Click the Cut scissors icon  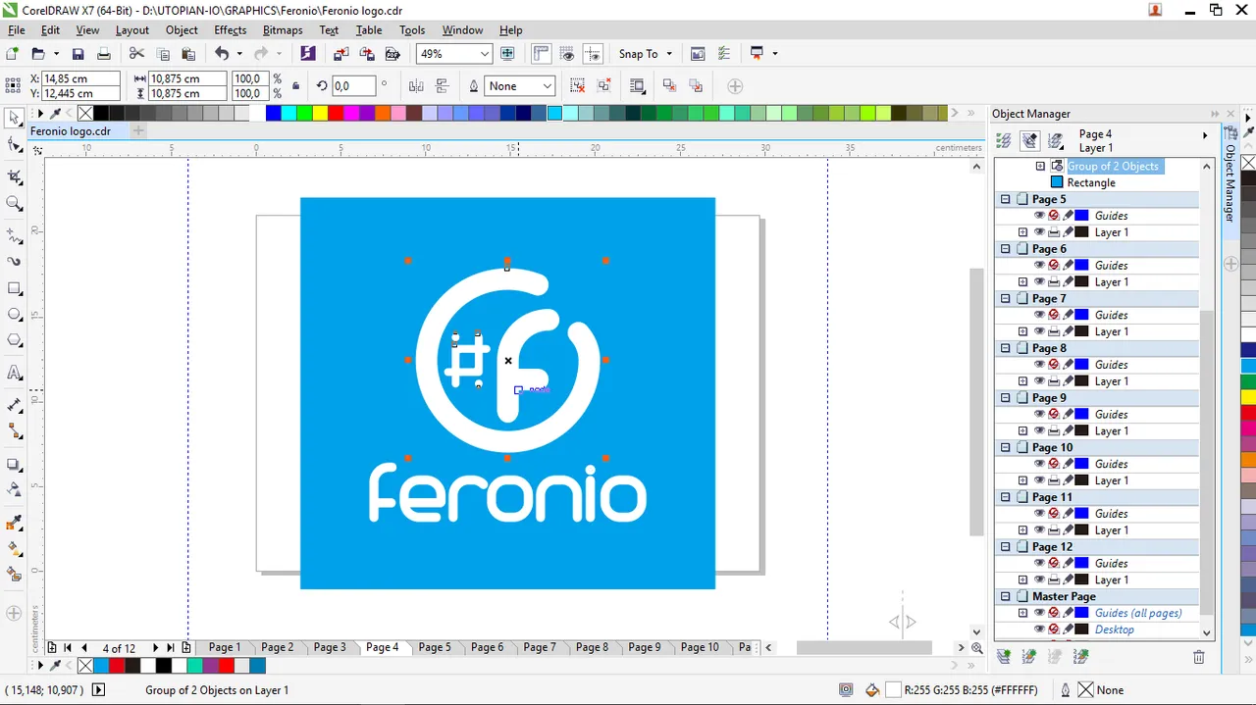[136, 54]
